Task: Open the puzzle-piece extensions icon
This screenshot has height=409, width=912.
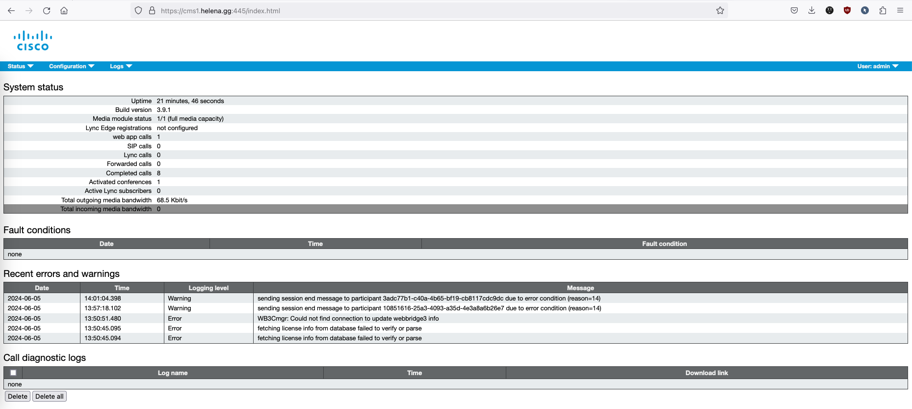Action: coord(883,10)
